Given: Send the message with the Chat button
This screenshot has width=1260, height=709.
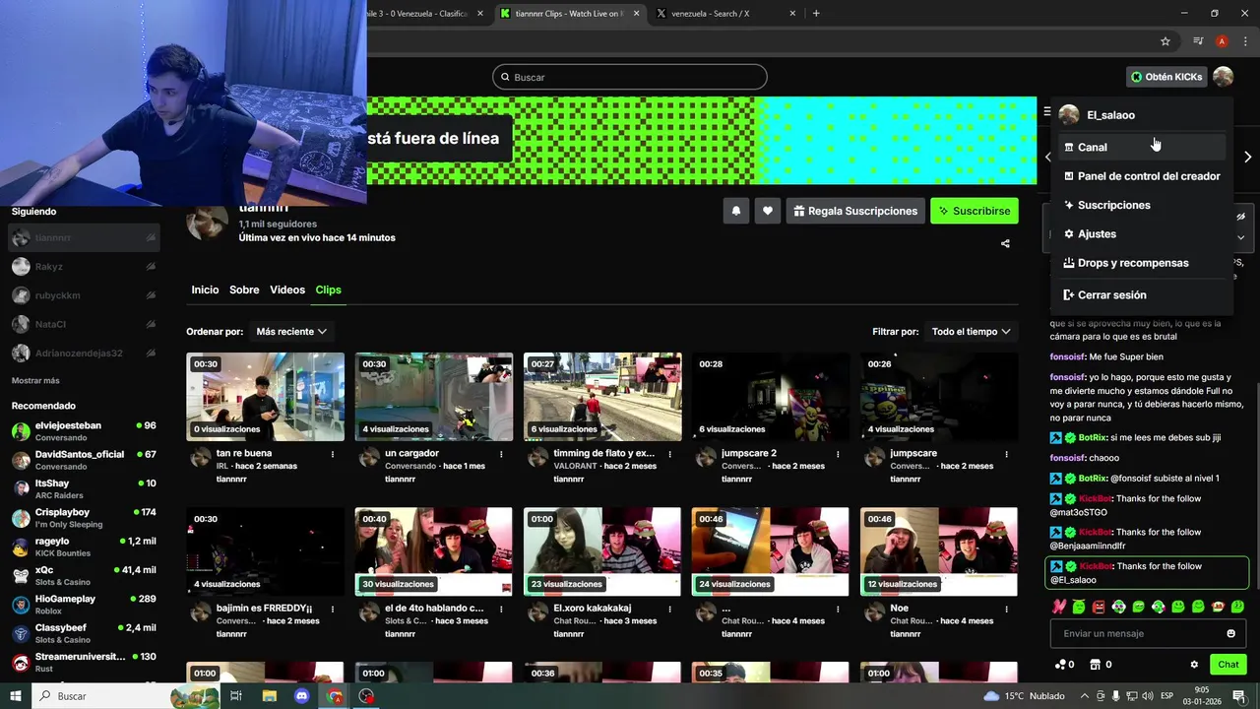Looking at the screenshot, I should tap(1228, 665).
